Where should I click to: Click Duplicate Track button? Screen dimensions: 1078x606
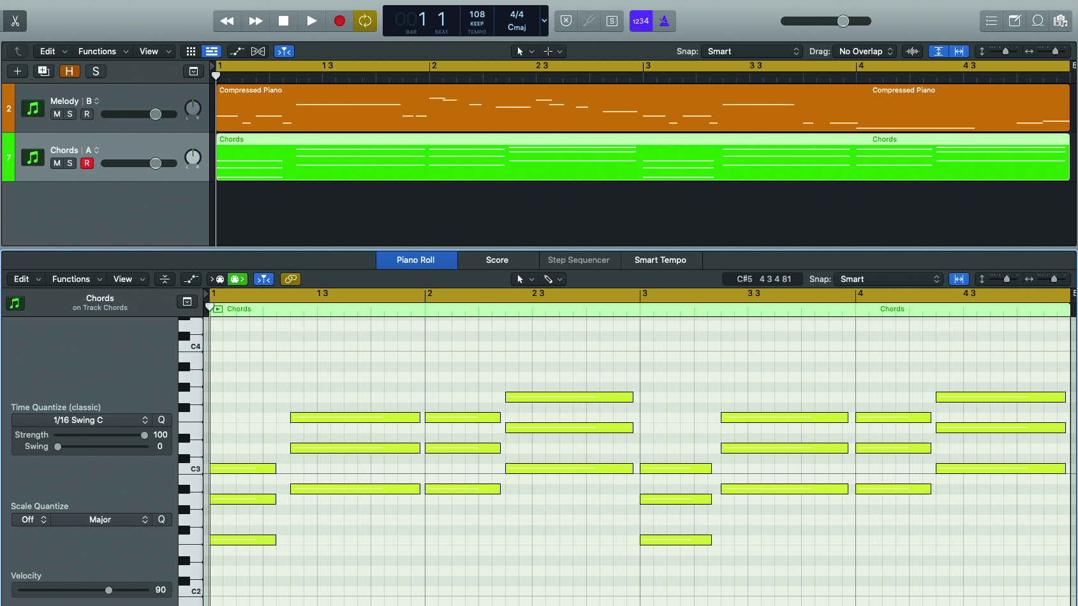(43, 71)
